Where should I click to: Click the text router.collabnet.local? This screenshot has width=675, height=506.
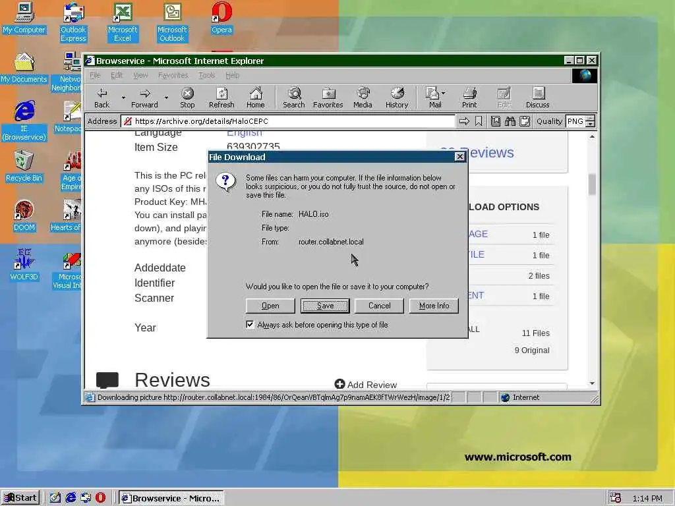pyautogui.click(x=331, y=242)
